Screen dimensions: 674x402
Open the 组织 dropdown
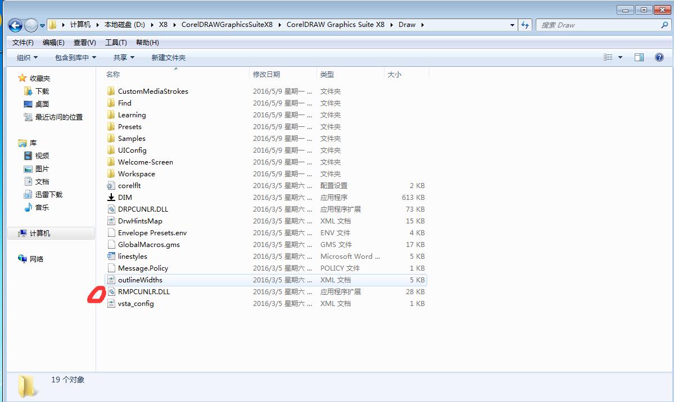[x=26, y=57]
